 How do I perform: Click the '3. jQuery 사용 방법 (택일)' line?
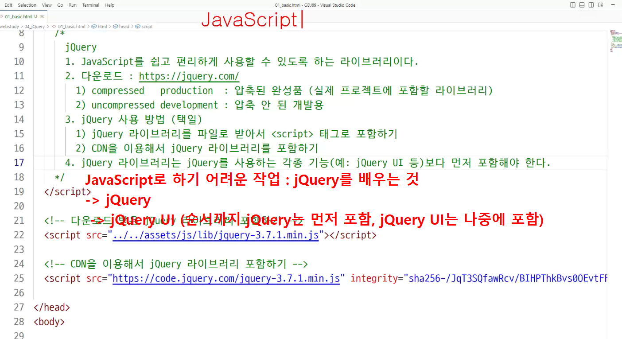tap(134, 119)
